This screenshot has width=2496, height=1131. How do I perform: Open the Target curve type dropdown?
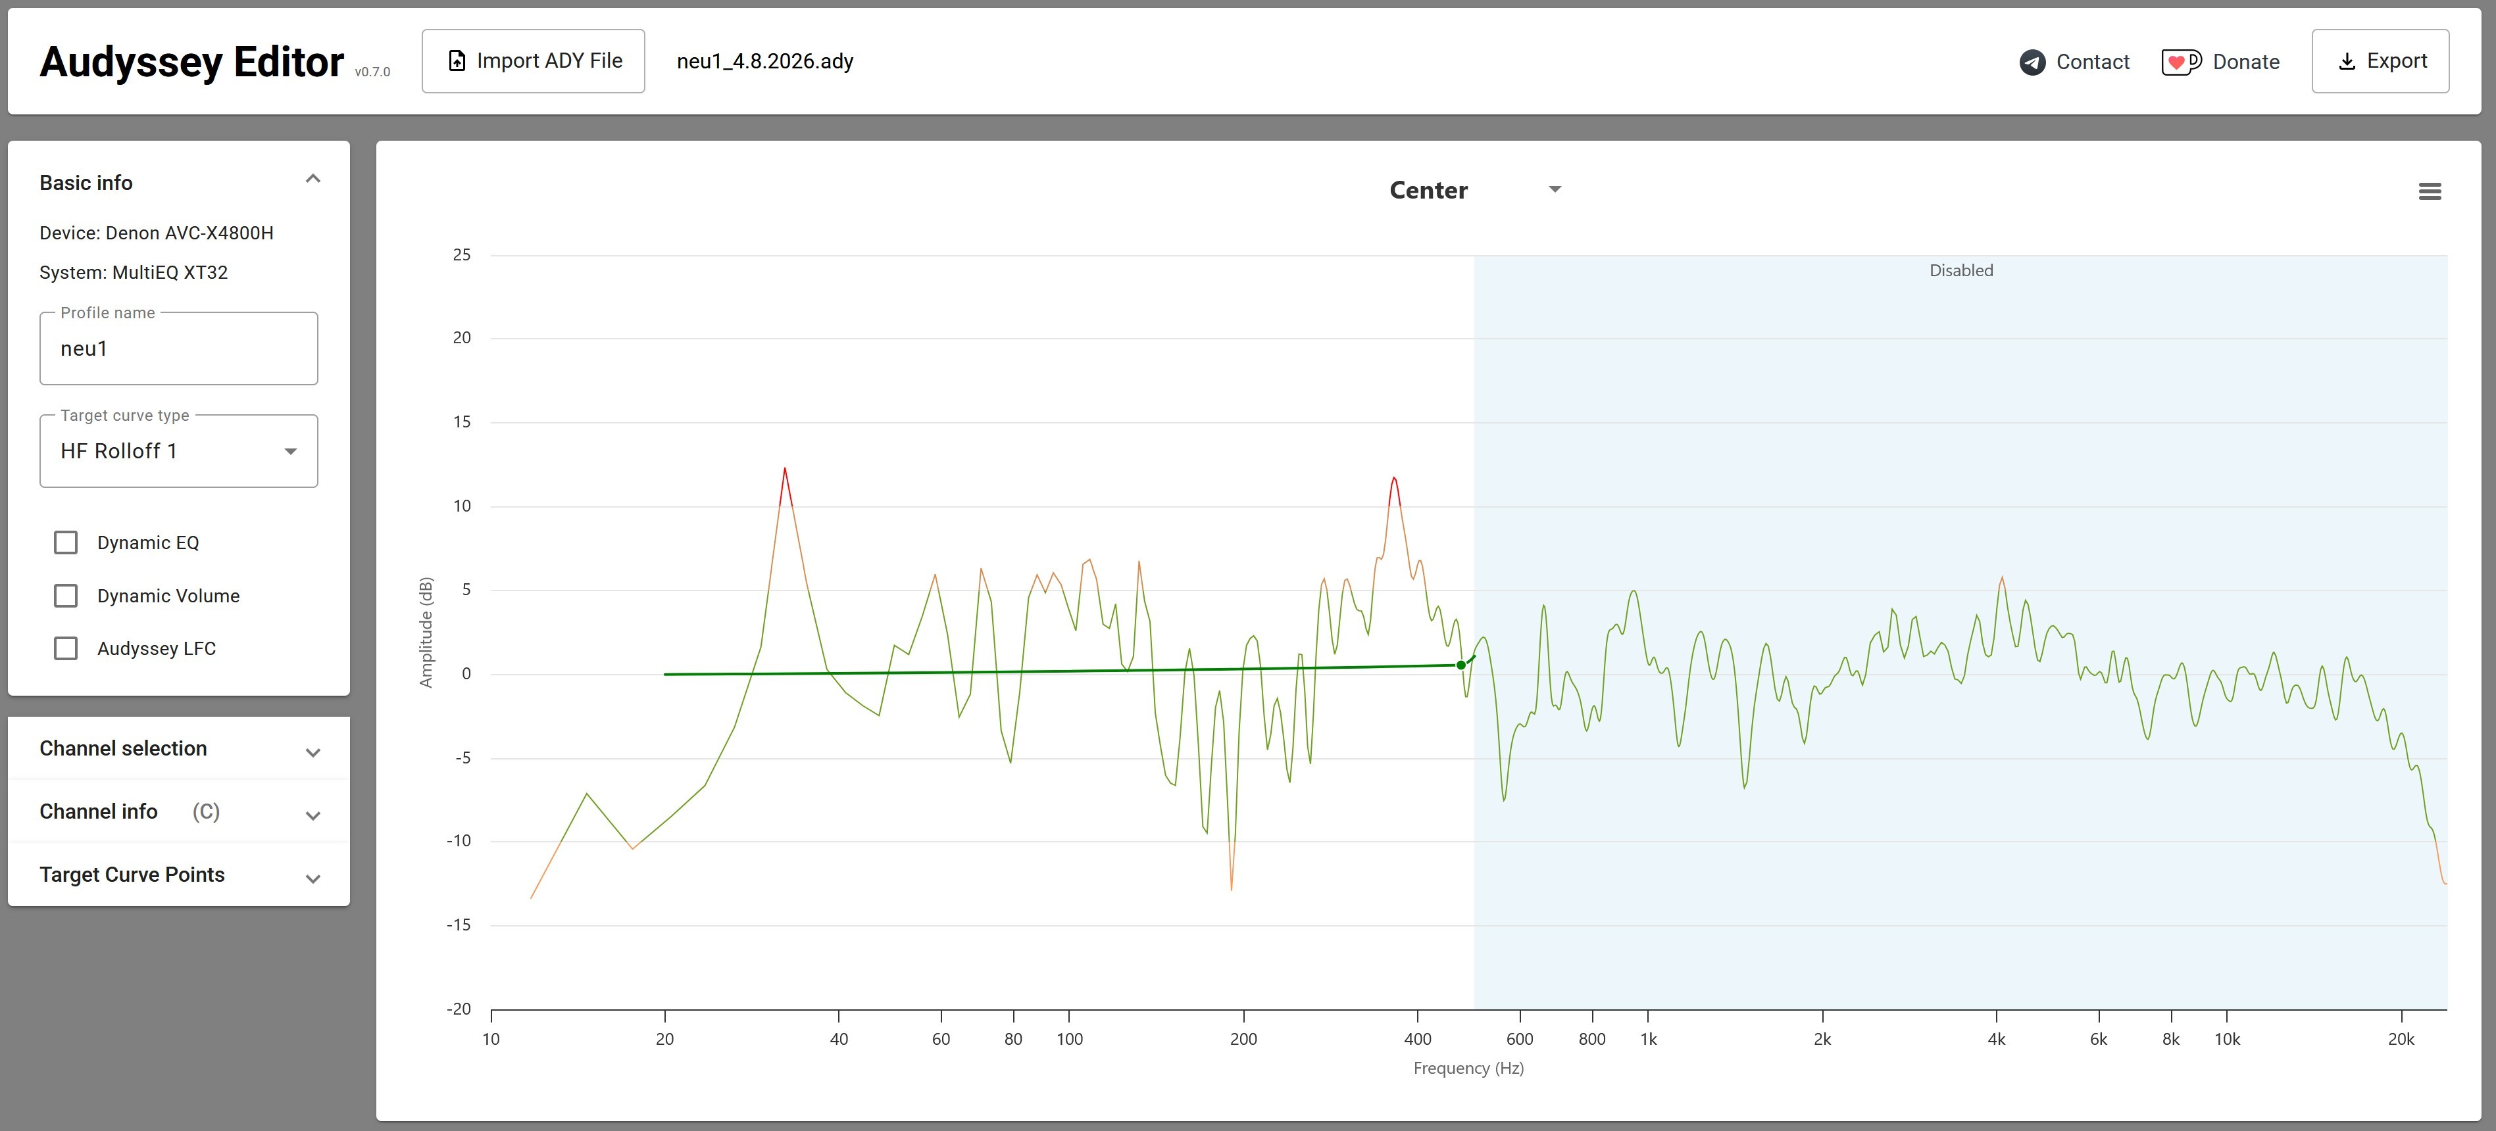(x=179, y=451)
